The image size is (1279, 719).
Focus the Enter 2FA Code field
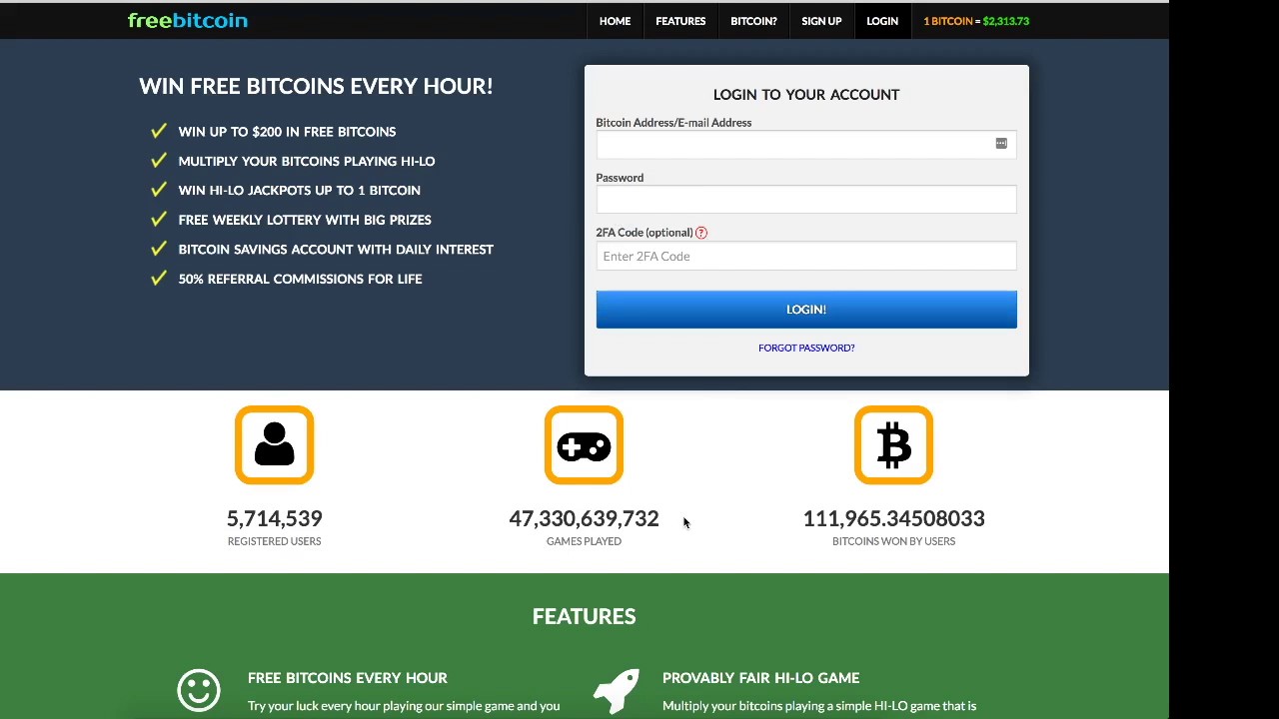806,256
